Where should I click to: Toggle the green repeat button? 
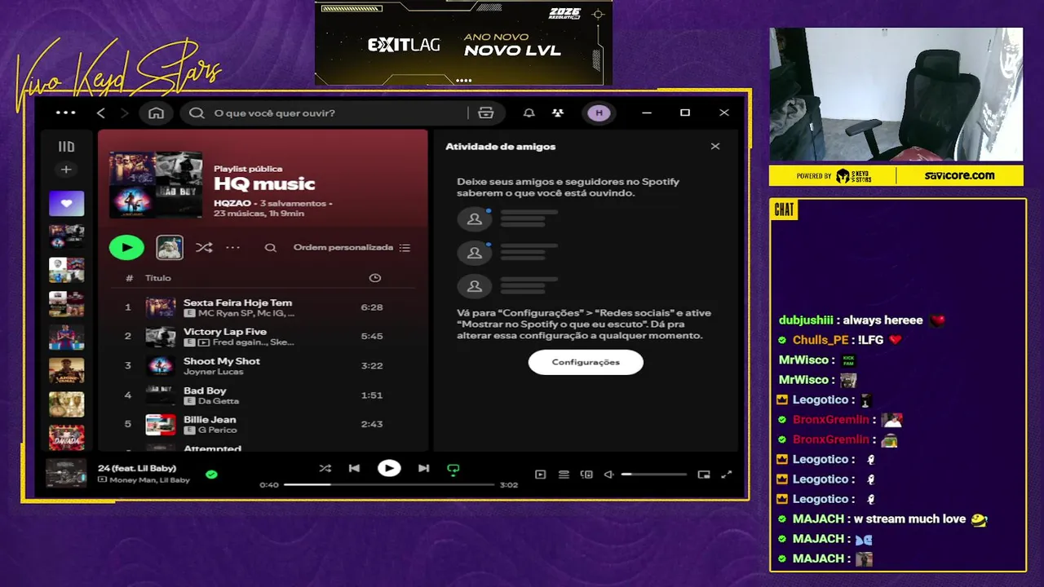(453, 469)
